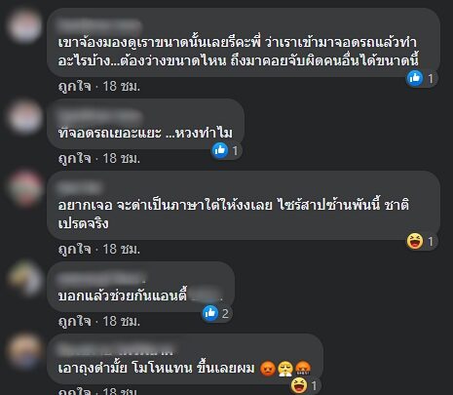Click the blurred author name on the third comment
Viewport: 453px width, 395px height.
[x=80, y=188]
